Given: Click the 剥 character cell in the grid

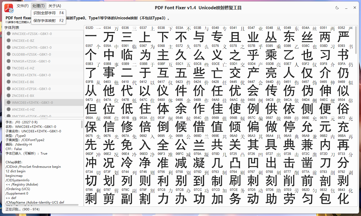Looking at the screenshot, I should (x=343, y=180).
